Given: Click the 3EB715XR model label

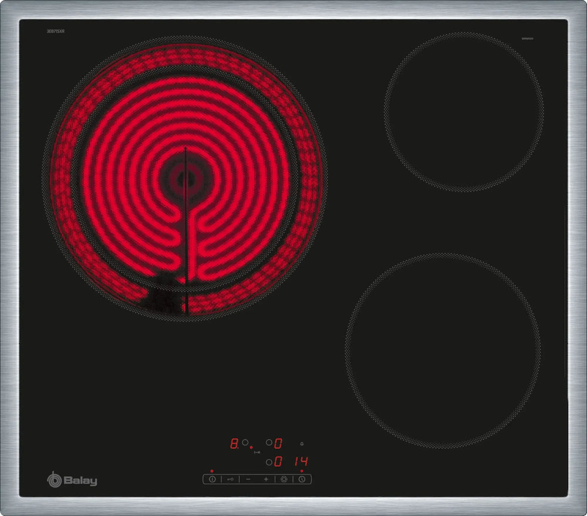Looking at the screenshot, I should [55, 31].
